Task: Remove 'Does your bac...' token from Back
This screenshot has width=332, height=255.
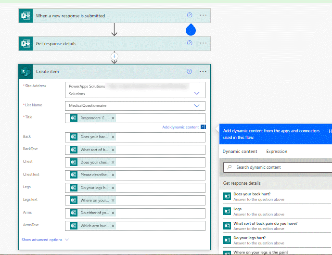Action: tap(113, 137)
